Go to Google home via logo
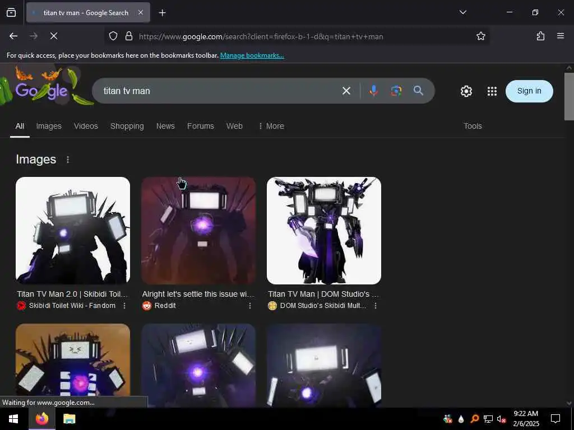This screenshot has height=430, width=574. [41, 90]
